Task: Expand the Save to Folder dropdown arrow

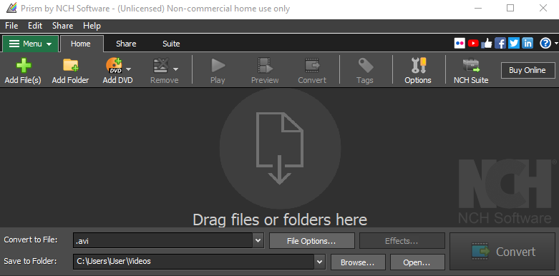Action: pos(320,262)
